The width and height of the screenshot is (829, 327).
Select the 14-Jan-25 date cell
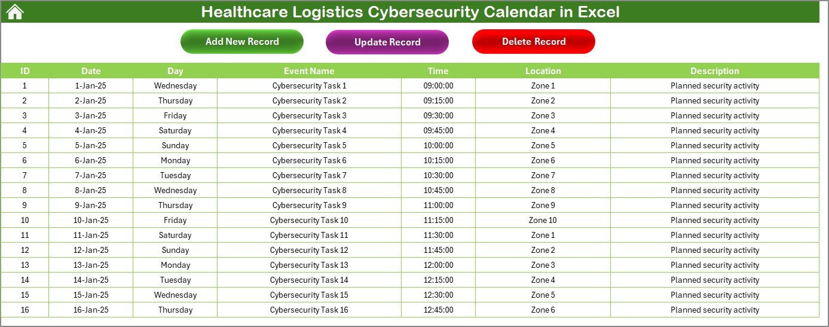pyautogui.click(x=91, y=280)
